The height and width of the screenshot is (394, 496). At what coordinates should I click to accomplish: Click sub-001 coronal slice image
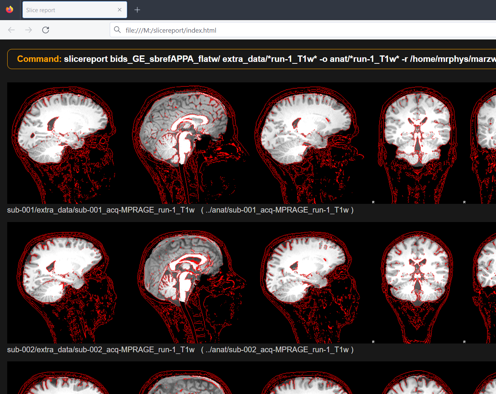(x=417, y=143)
